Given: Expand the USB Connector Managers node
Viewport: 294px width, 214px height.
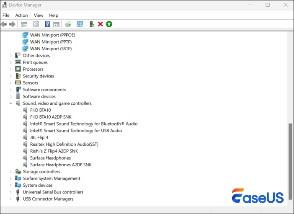Looking at the screenshot, I should (x=11, y=199).
